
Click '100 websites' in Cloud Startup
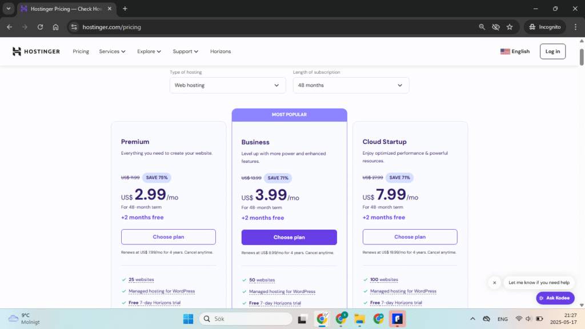pos(384,279)
